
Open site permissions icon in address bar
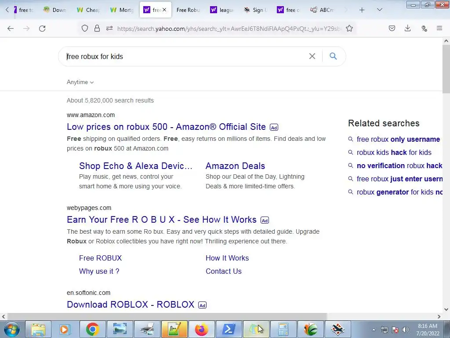[109, 28]
